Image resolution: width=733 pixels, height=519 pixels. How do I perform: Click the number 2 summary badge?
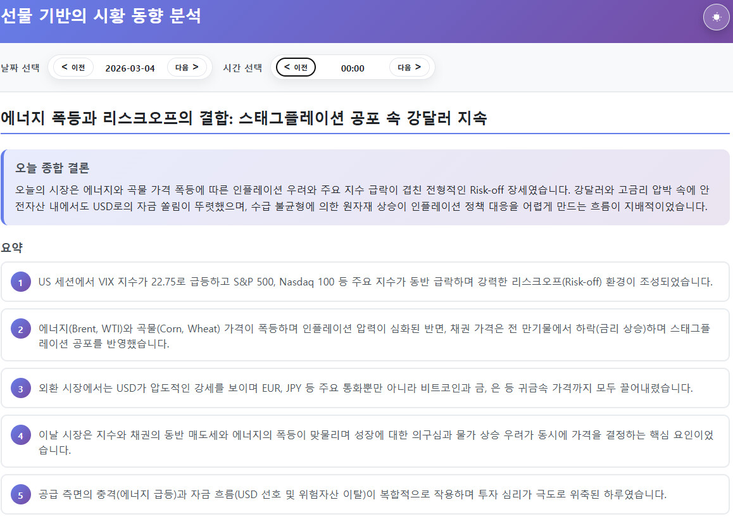21,329
